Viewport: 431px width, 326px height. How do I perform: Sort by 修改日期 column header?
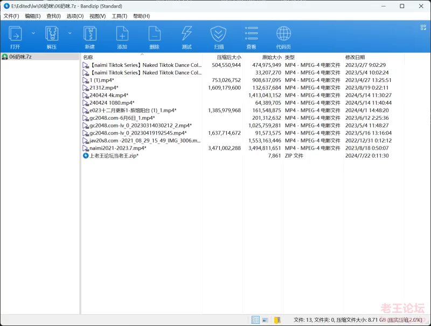[x=374, y=57]
